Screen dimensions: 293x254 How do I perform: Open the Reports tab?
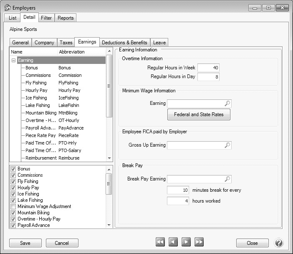tap(66, 18)
